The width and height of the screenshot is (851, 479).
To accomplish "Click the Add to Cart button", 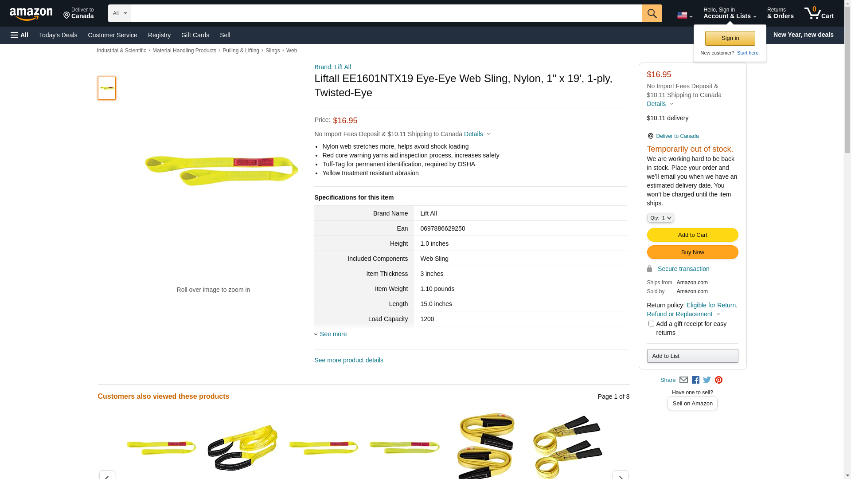I will 692,235.
